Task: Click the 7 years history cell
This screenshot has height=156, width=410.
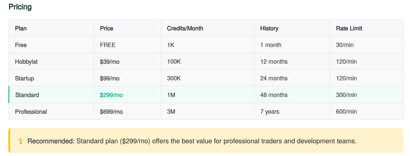Action: tap(270, 112)
